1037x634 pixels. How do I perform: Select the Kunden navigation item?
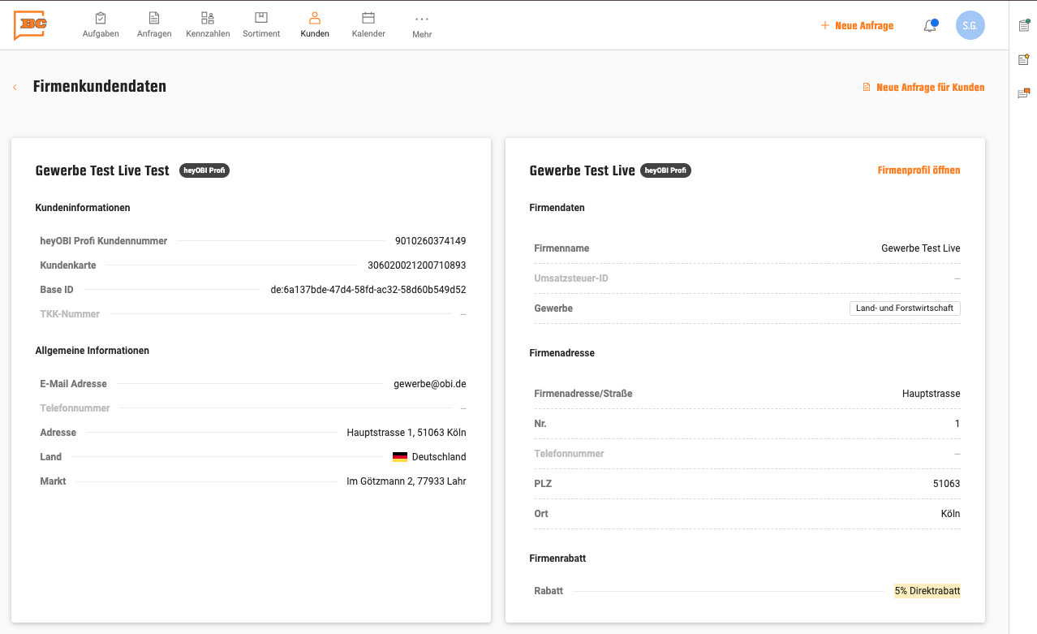tap(315, 24)
